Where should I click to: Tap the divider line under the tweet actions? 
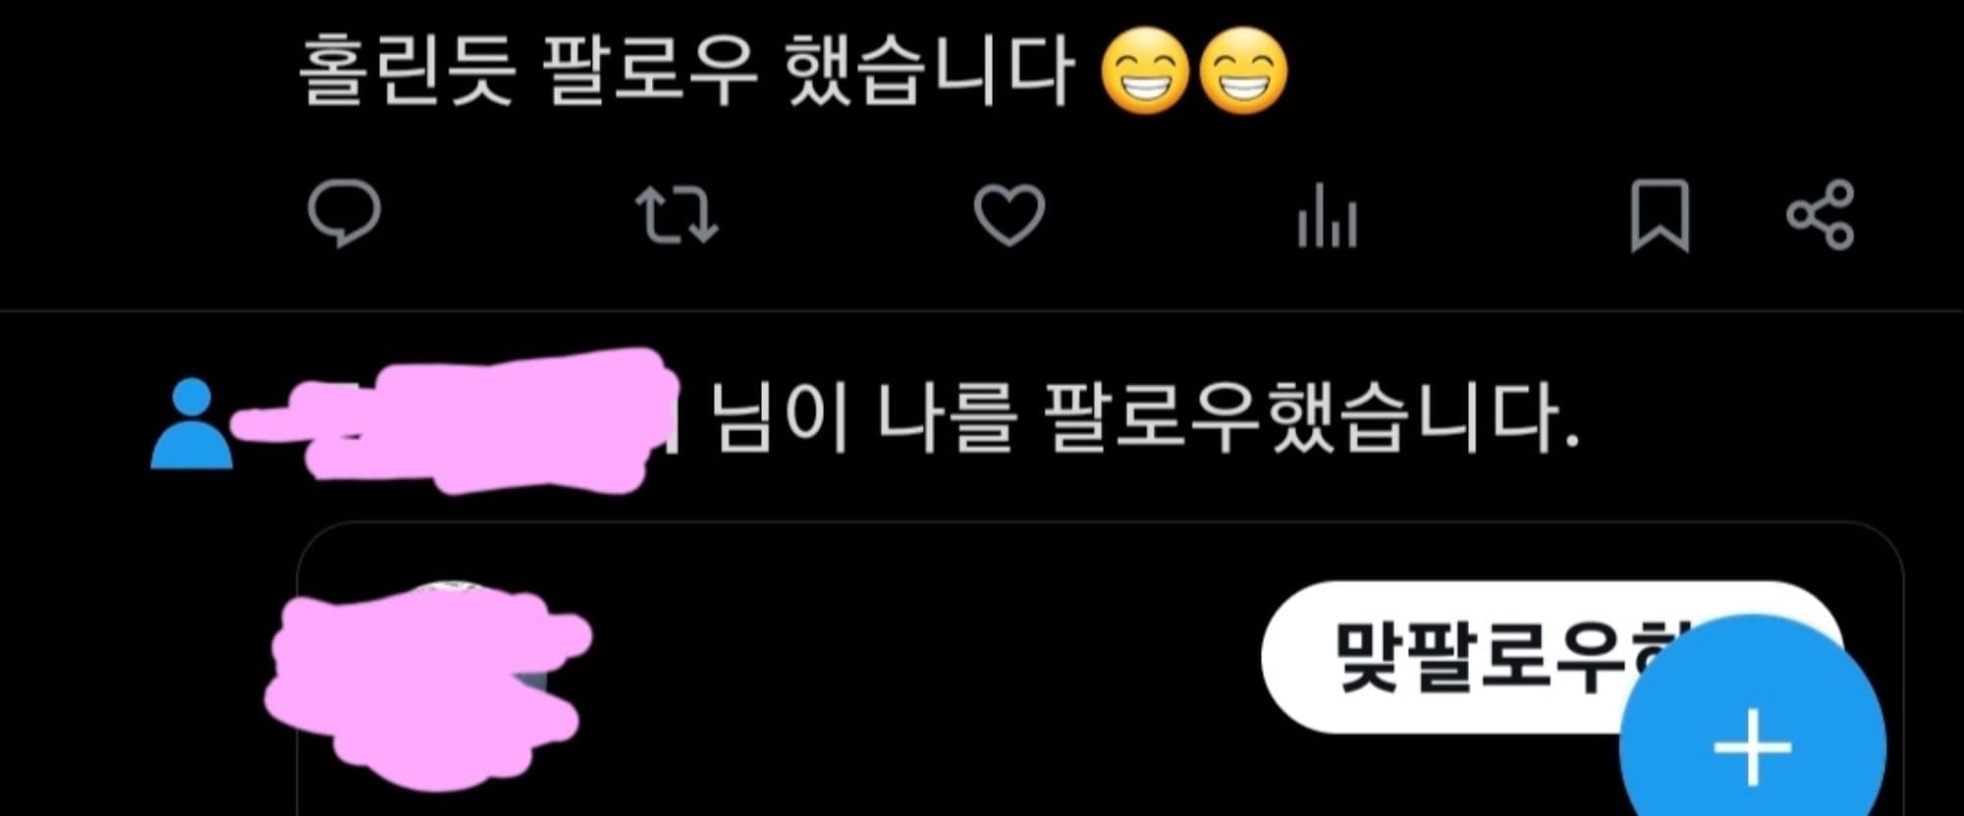(982, 311)
